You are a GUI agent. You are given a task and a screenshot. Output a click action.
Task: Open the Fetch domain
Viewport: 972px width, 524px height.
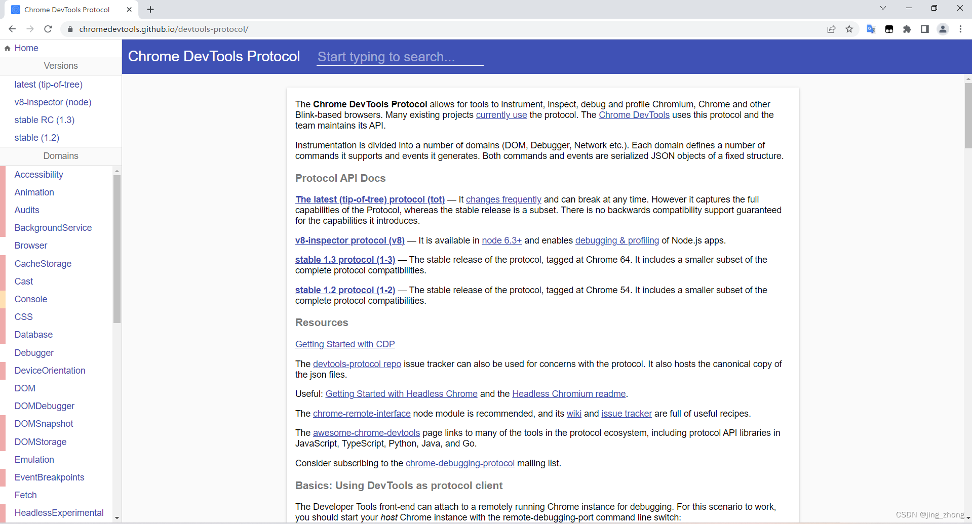[x=25, y=495]
